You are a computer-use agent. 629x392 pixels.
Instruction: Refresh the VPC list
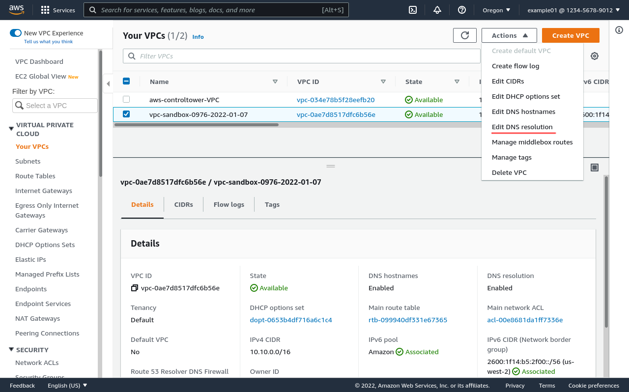pyautogui.click(x=465, y=35)
